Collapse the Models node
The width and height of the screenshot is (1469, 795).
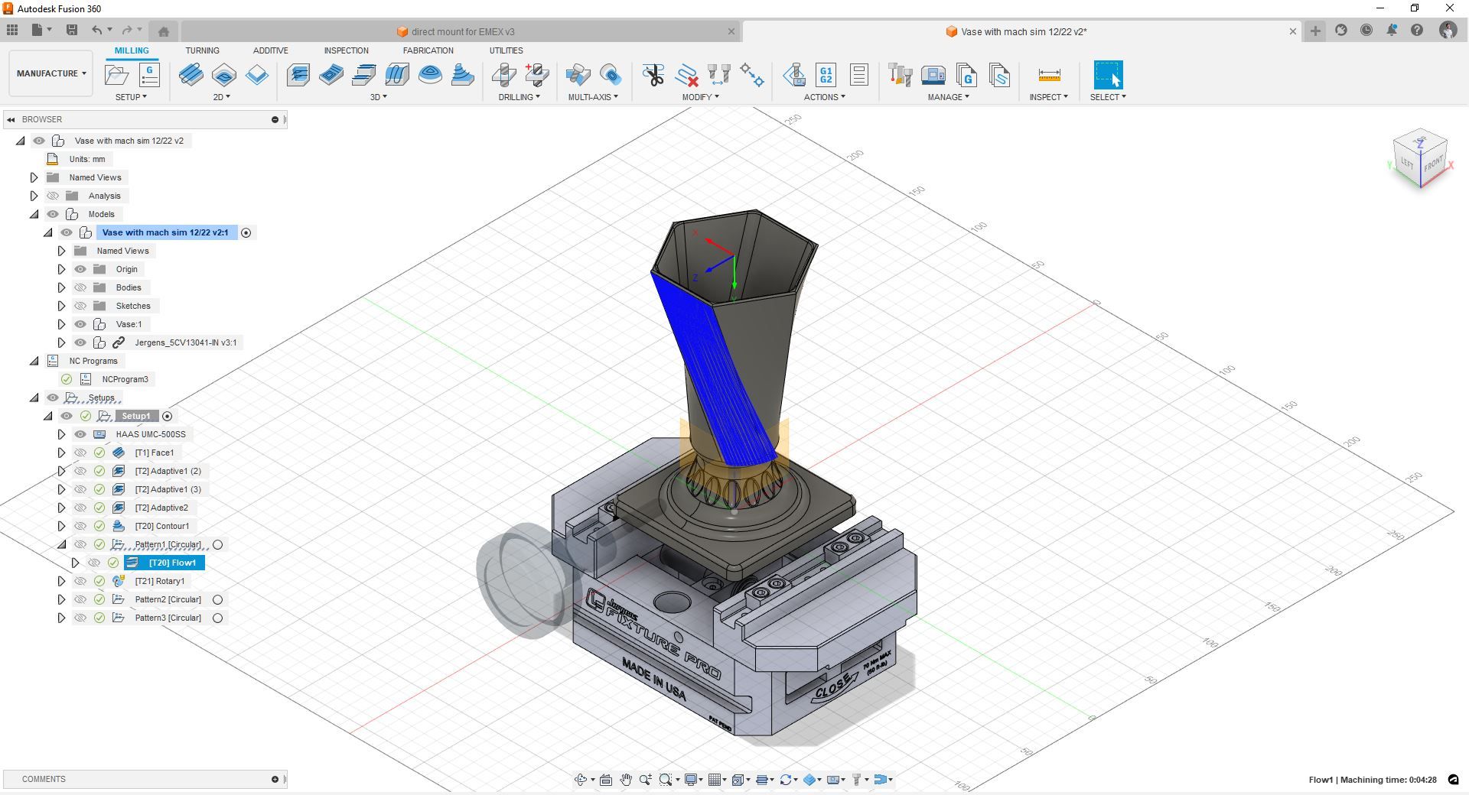click(x=34, y=214)
